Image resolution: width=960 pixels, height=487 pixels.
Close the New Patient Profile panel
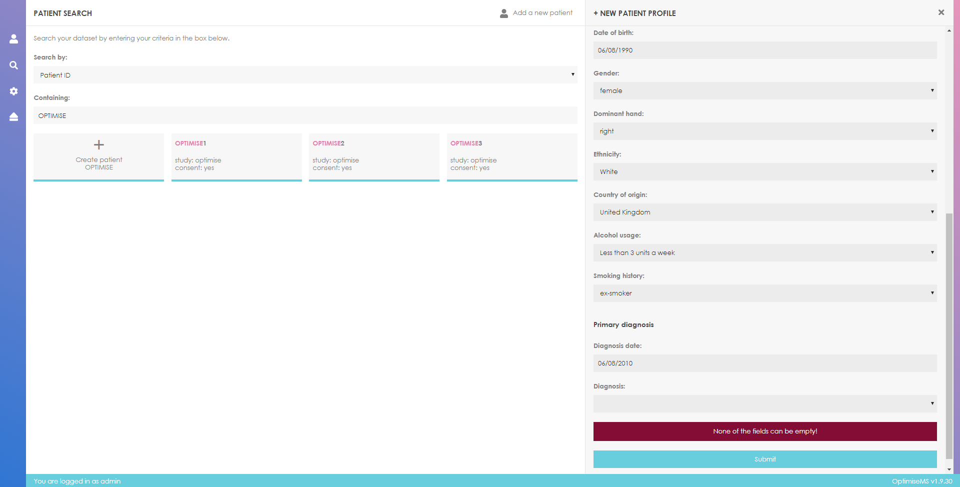tap(941, 12)
